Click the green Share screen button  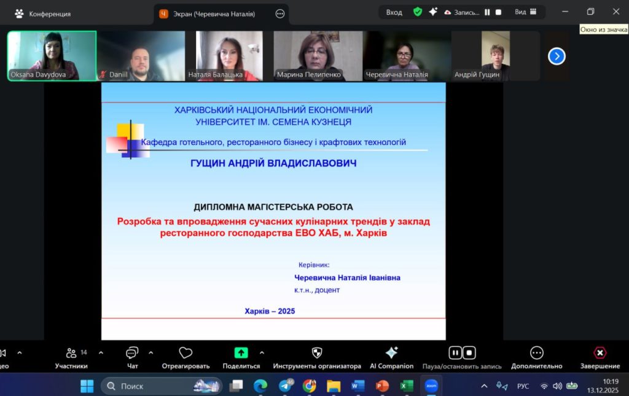[241, 353]
